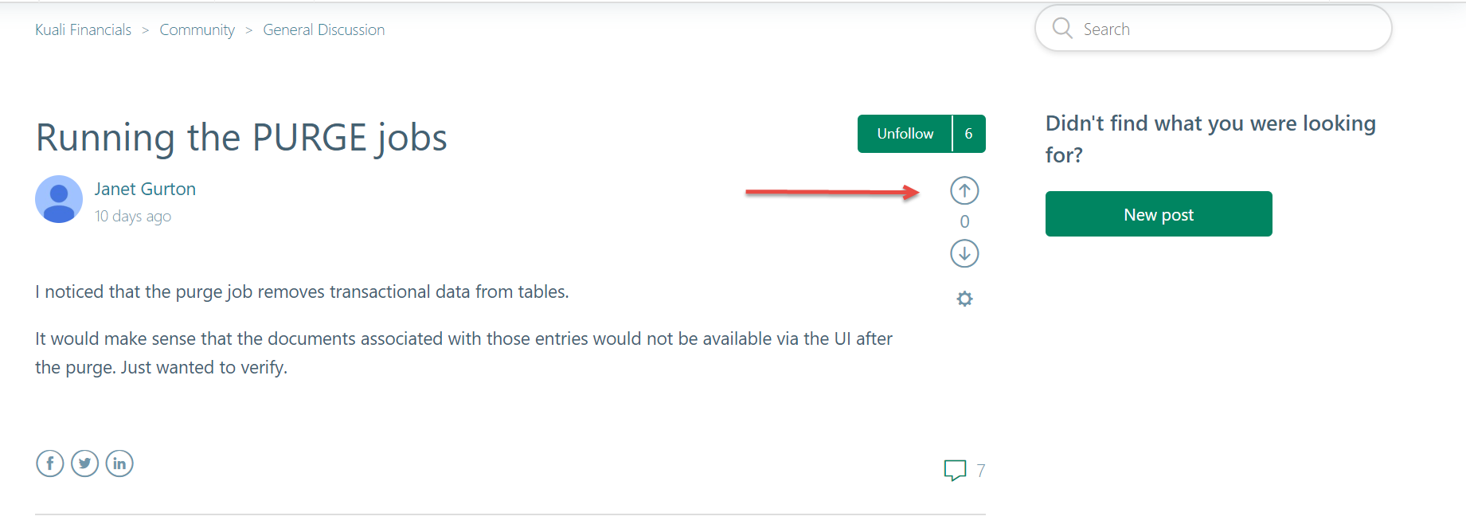The image size is (1466, 528).
Task: Click the comments speech bubble icon
Action: click(x=955, y=470)
